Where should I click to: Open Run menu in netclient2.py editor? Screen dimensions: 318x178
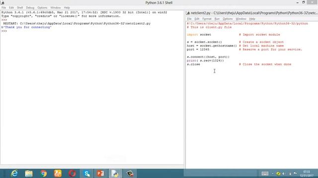click(217, 19)
